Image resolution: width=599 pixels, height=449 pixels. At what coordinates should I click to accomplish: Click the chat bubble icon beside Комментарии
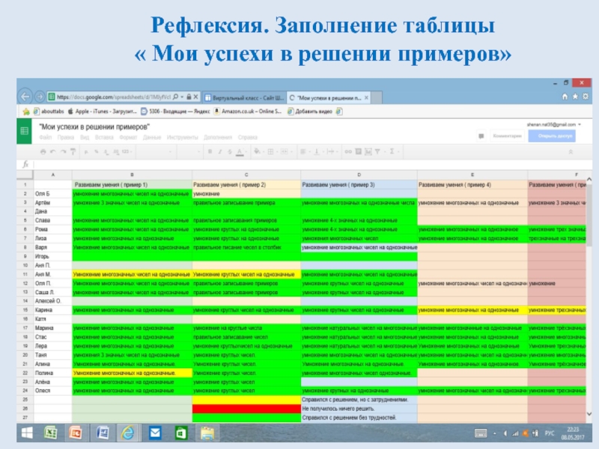pos(481,136)
